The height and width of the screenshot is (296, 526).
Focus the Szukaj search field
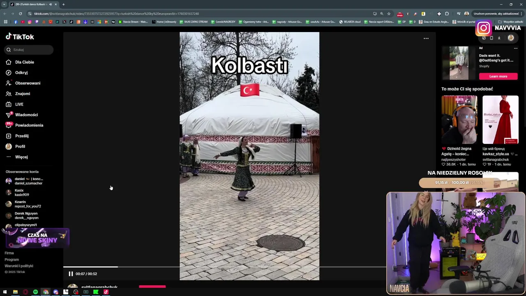pos(29,50)
